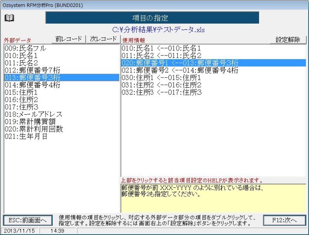The height and width of the screenshot is (235, 309).
Task: Click the file path C:¥分析結果¥テストデータ.xls
Action: point(159,30)
